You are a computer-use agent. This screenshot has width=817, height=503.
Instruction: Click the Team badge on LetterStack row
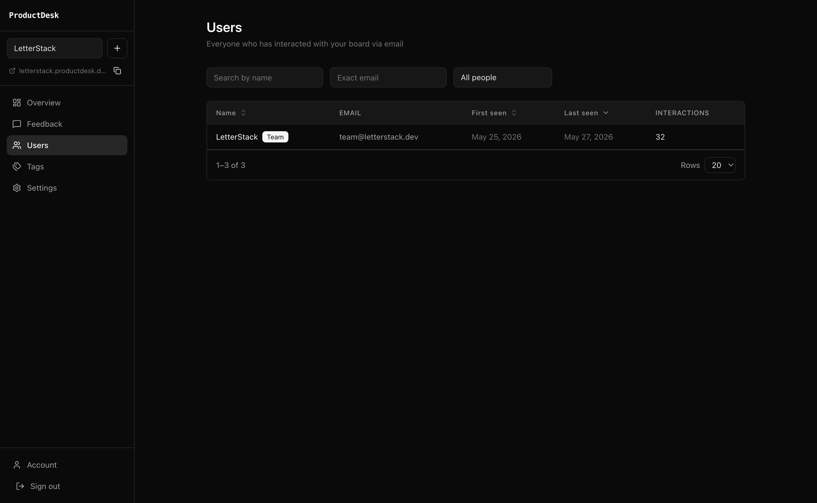(x=275, y=137)
